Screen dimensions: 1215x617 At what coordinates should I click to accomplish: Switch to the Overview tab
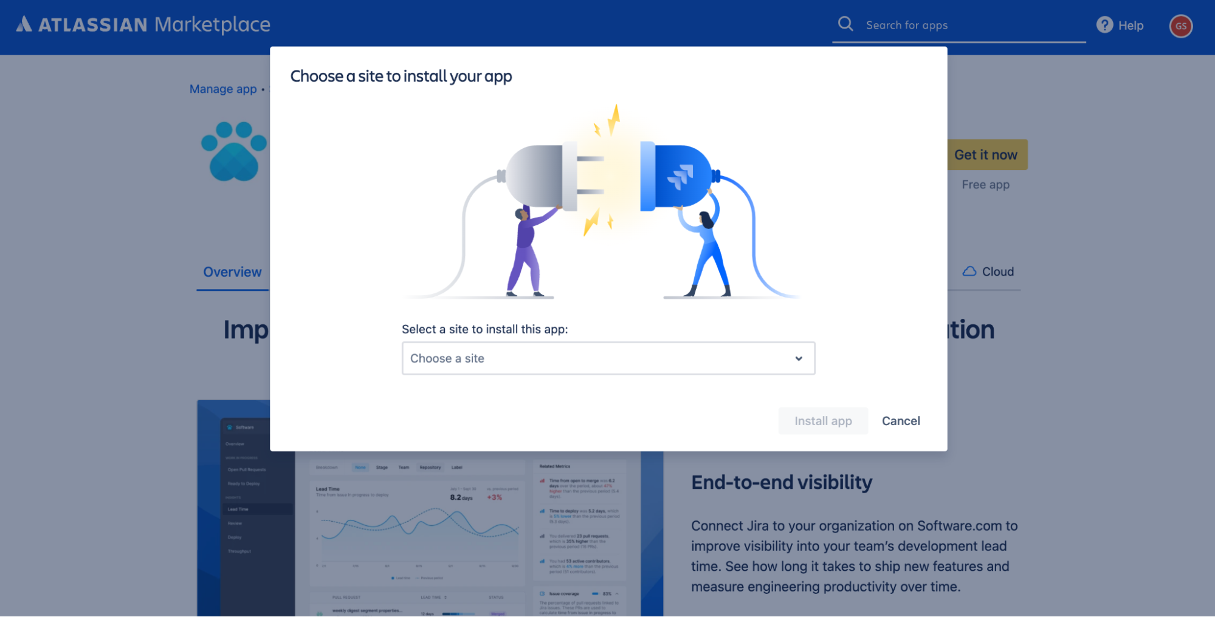click(232, 271)
